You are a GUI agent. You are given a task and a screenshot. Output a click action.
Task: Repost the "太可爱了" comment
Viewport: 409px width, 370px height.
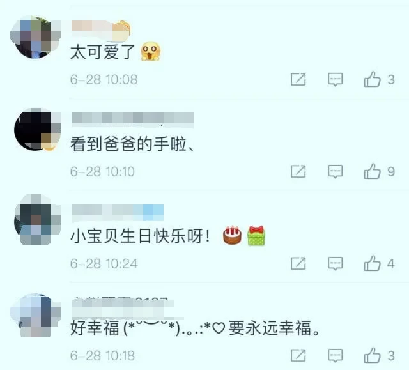pos(298,79)
